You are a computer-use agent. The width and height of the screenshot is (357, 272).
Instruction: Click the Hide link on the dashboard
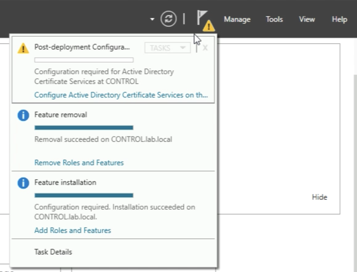coord(319,197)
